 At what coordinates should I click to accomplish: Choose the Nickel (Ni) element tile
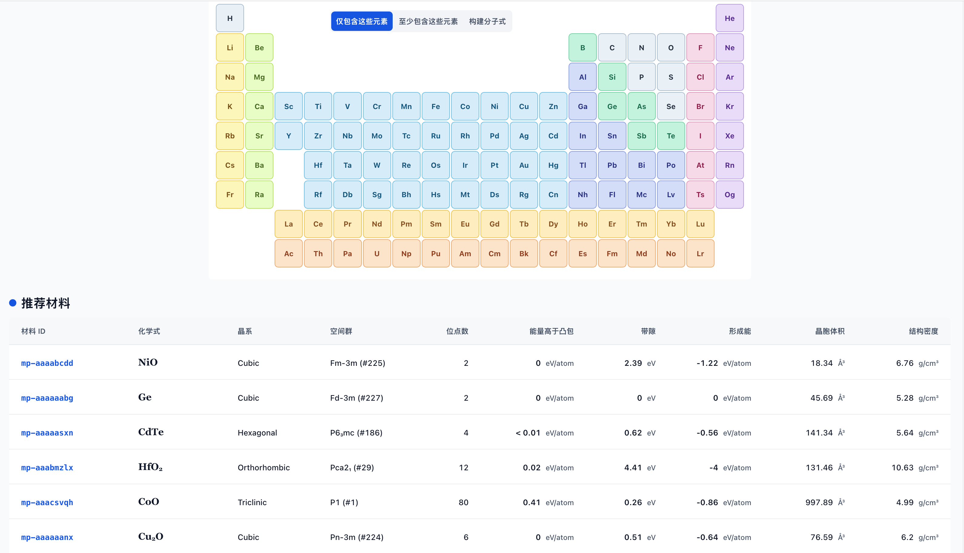(x=494, y=106)
